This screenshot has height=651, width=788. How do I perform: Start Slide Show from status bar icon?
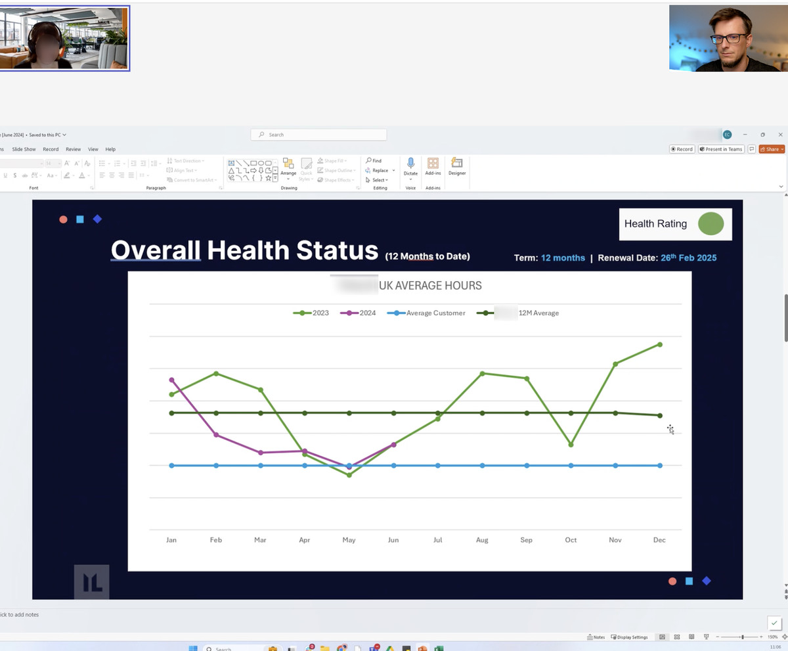click(x=707, y=637)
